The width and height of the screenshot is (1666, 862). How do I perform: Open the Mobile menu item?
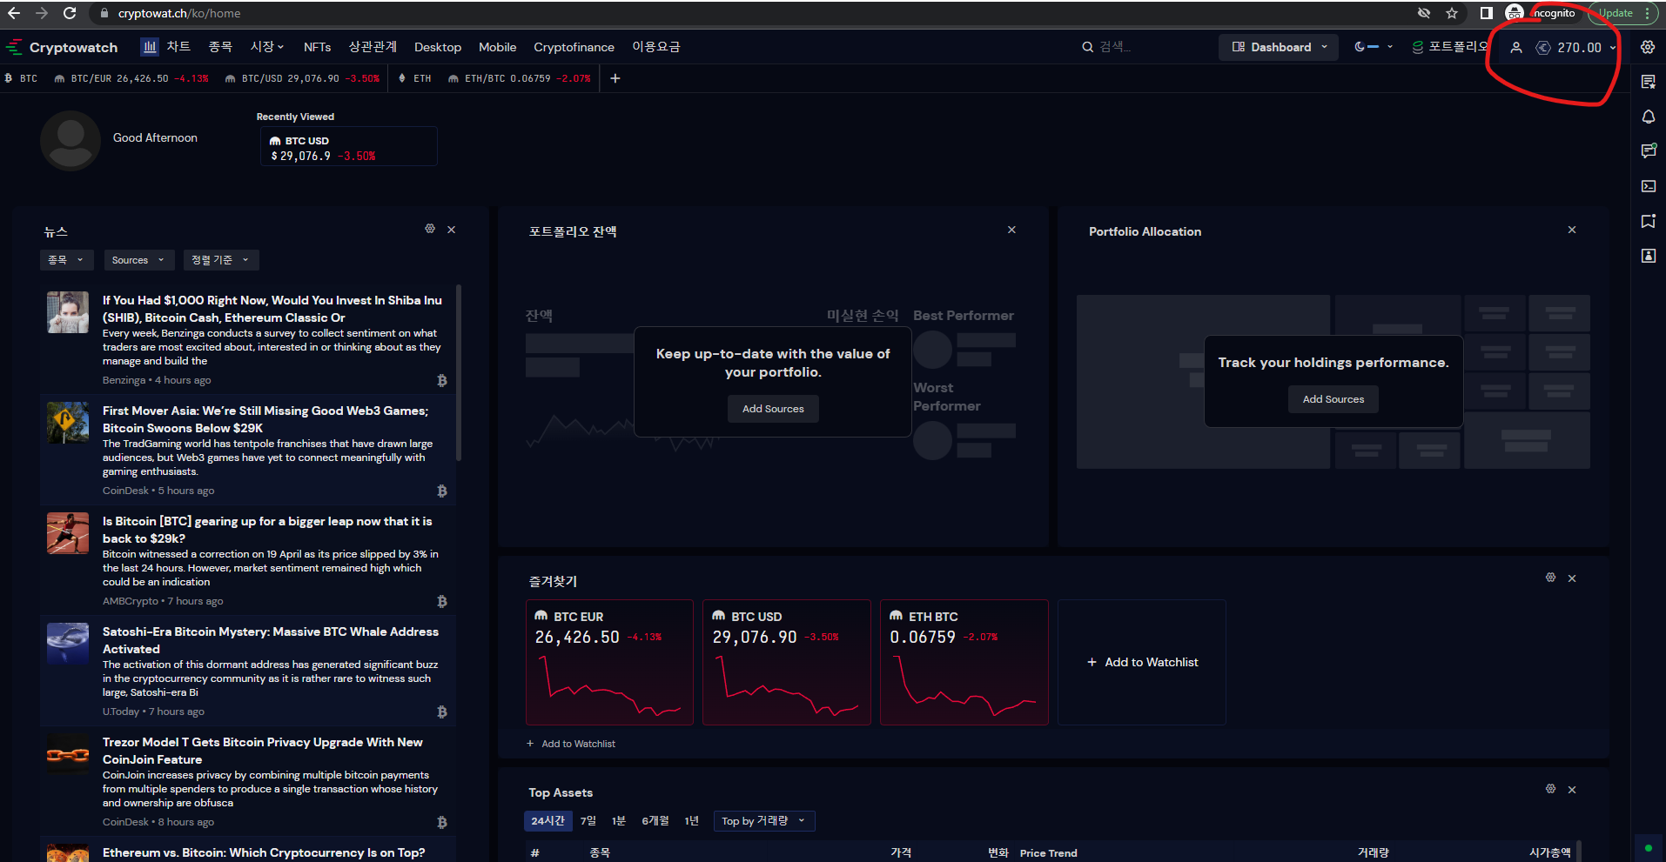(x=498, y=47)
